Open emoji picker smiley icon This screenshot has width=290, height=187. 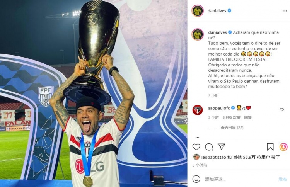[x=196, y=179]
